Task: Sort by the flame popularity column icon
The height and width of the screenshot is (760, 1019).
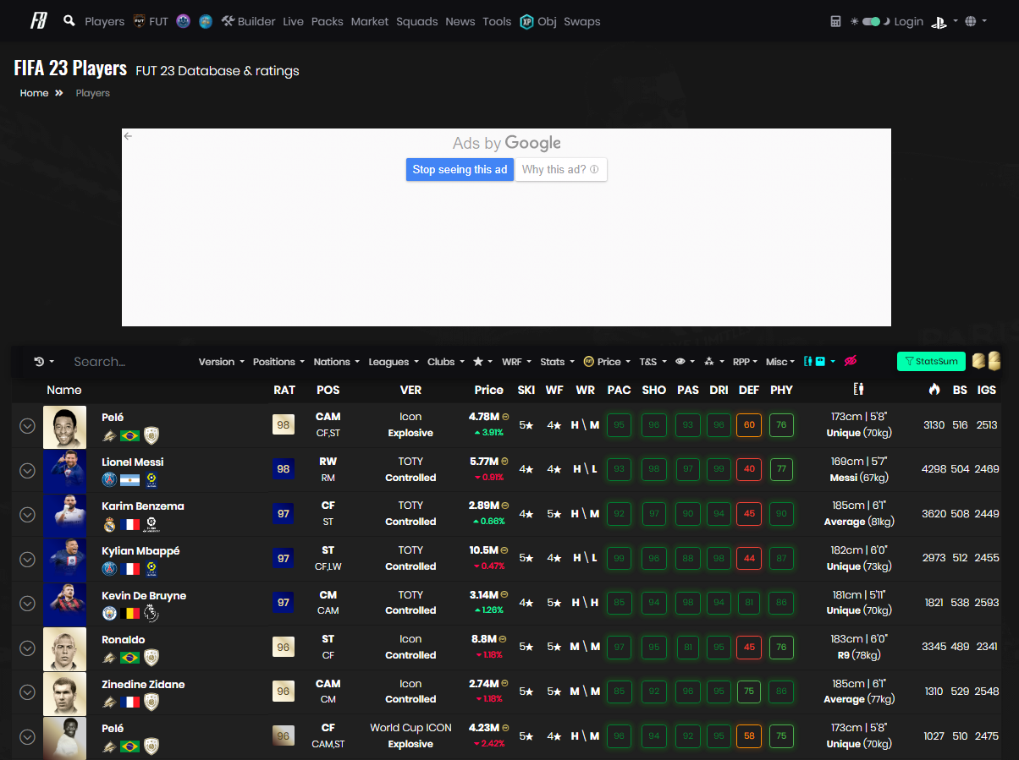Action: [934, 390]
